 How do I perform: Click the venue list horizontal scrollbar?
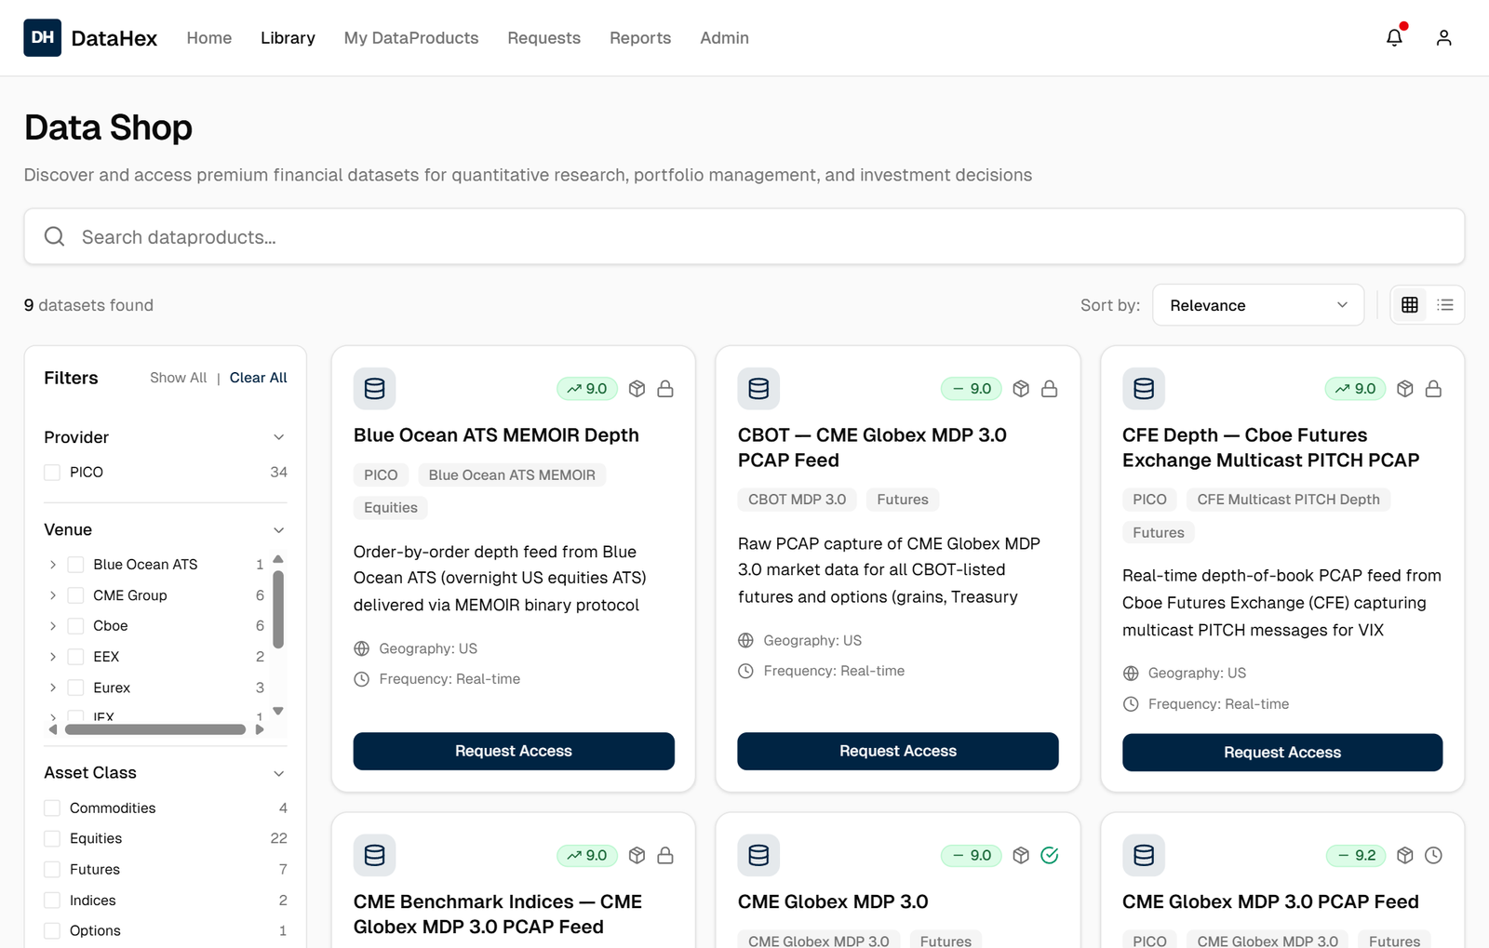coord(155,729)
